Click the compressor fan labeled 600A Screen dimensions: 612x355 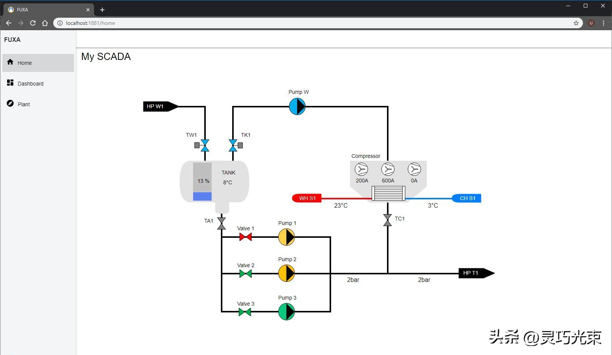388,170
